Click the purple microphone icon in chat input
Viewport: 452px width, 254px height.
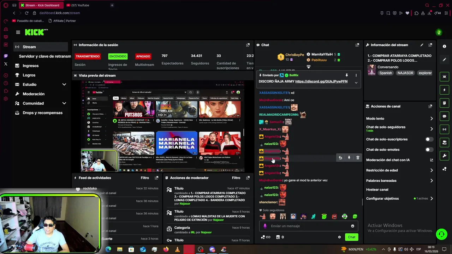tap(265, 226)
